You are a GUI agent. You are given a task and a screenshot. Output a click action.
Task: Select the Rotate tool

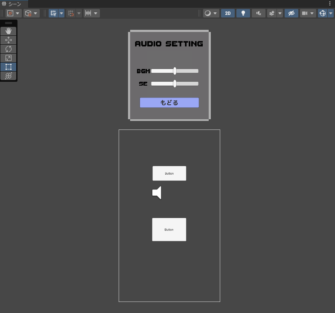tap(9, 49)
